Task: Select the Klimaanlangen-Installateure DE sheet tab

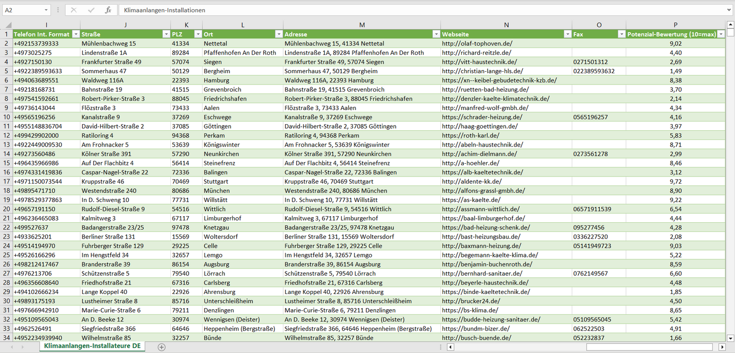Action: point(92,346)
